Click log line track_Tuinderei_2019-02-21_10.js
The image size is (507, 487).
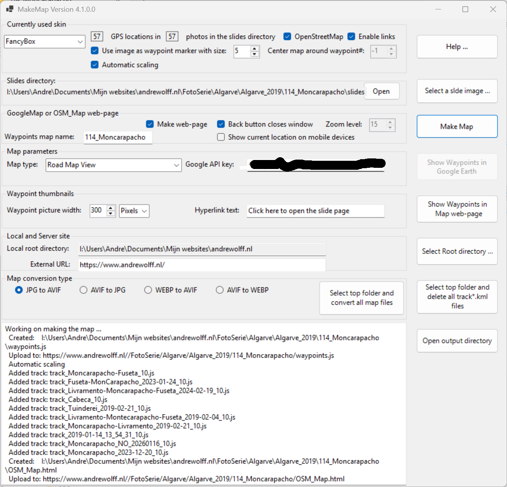(x=79, y=408)
